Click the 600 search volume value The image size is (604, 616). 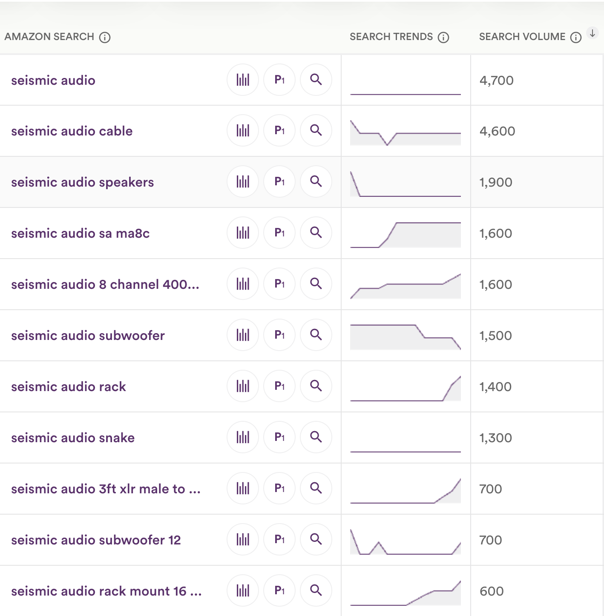pyautogui.click(x=492, y=591)
